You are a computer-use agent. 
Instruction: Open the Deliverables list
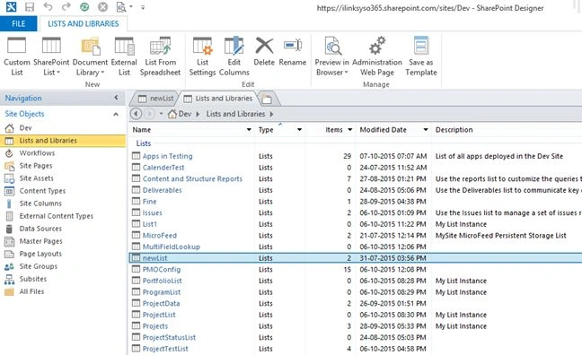tap(163, 190)
